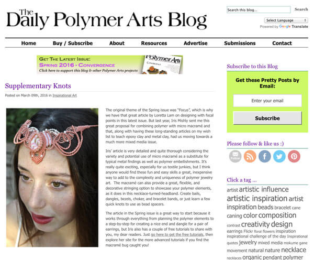Open the Supplementary Knots post title
This screenshot has height=260, width=314.
(x=38, y=86)
